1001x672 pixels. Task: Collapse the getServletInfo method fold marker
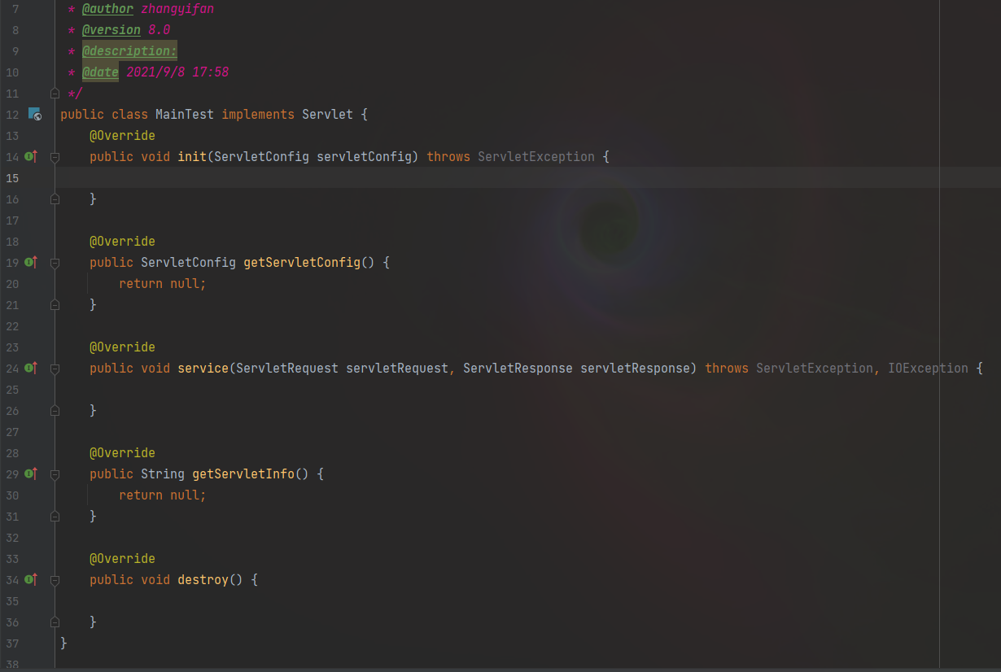coord(55,473)
